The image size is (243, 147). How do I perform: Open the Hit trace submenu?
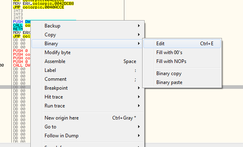pos(87,97)
